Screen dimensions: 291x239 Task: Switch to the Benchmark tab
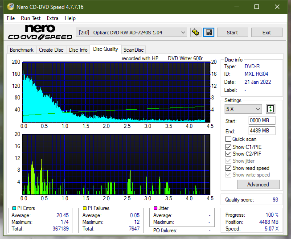(22, 50)
